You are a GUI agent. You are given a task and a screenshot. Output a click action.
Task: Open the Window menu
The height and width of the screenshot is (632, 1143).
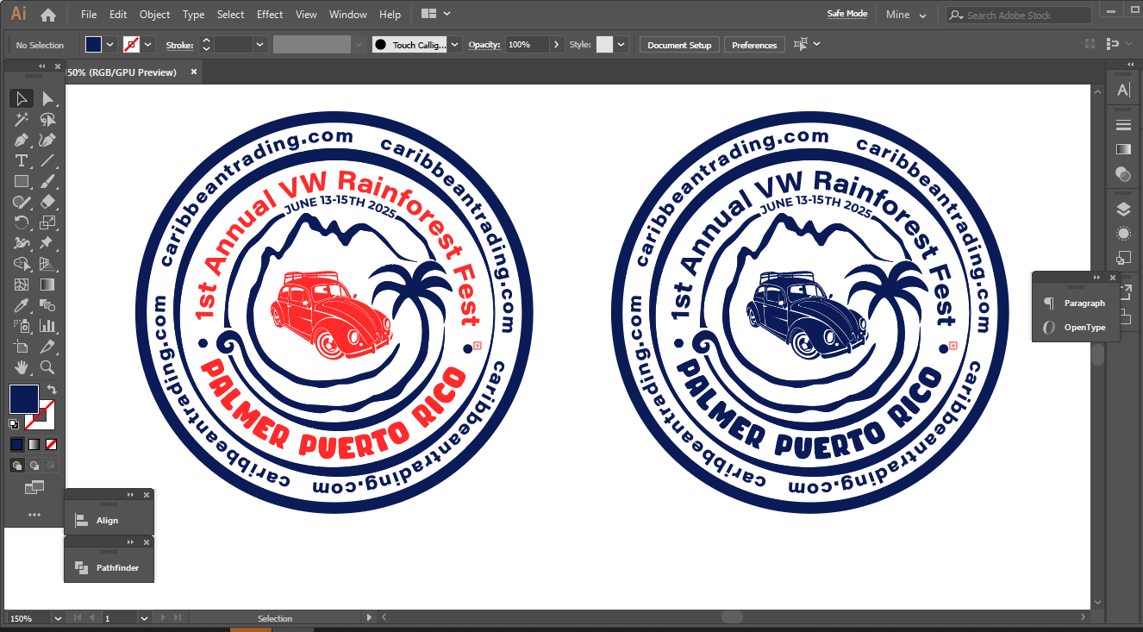[x=348, y=15]
